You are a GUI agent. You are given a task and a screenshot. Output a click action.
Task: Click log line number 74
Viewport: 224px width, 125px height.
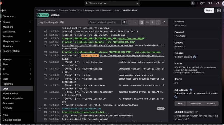pos(45,62)
